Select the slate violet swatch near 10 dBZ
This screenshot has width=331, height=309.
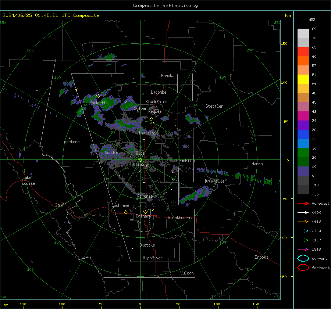(303, 171)
